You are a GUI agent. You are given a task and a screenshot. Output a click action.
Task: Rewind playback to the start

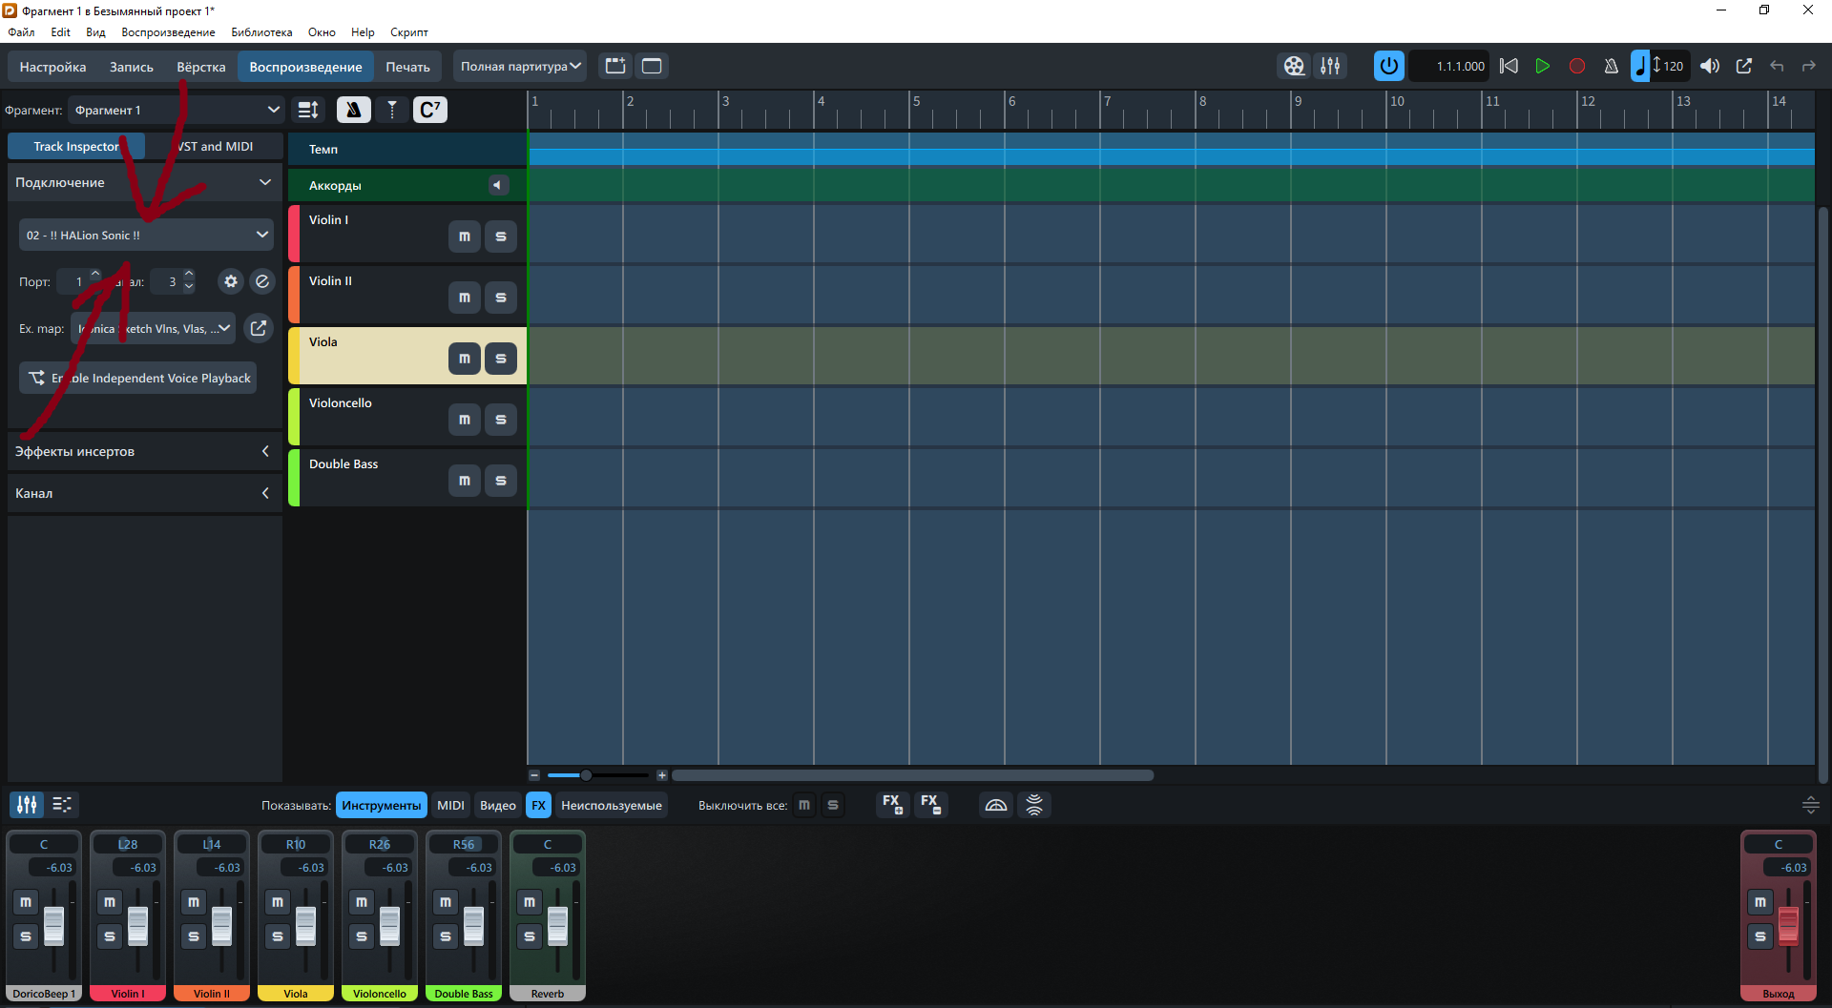[x=1509, y=66]
